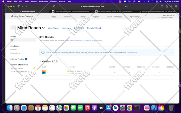This screenshot has width=181, height=113.
Task: Click the Create Group link
Action: coord(132,52)
